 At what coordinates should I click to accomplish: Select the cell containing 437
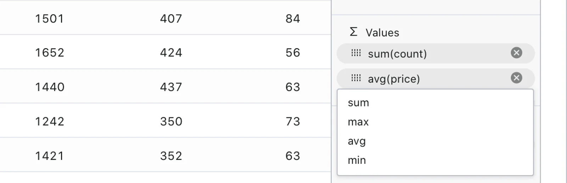(171, 87)
